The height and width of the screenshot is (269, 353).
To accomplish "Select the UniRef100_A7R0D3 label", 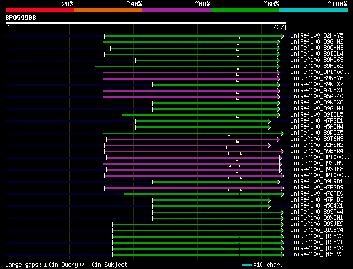I will pos(317,200).
